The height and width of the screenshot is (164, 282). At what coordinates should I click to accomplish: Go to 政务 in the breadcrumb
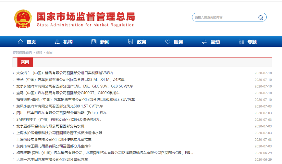[39, 52]
